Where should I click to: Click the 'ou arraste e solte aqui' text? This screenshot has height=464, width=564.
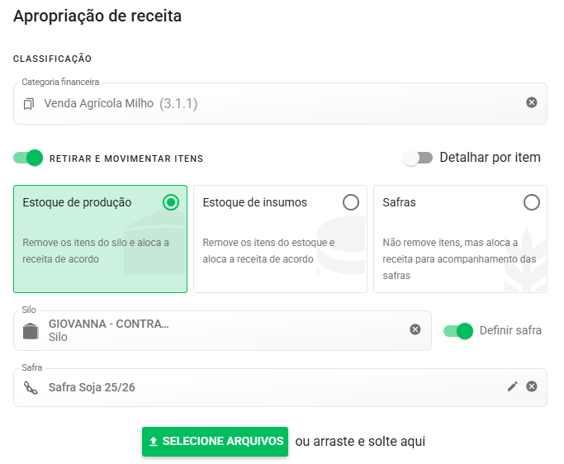coord(360,442)
